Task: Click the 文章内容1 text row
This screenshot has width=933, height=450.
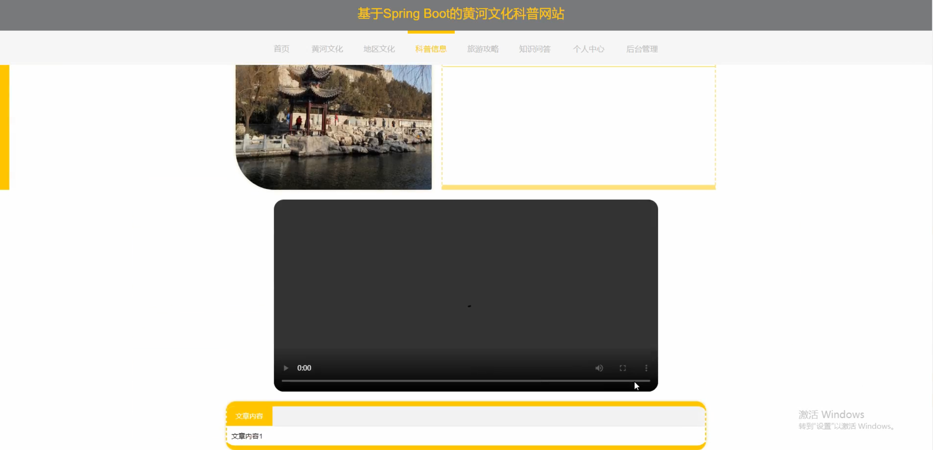Action: pyautogui.click(x=247, y=436)
